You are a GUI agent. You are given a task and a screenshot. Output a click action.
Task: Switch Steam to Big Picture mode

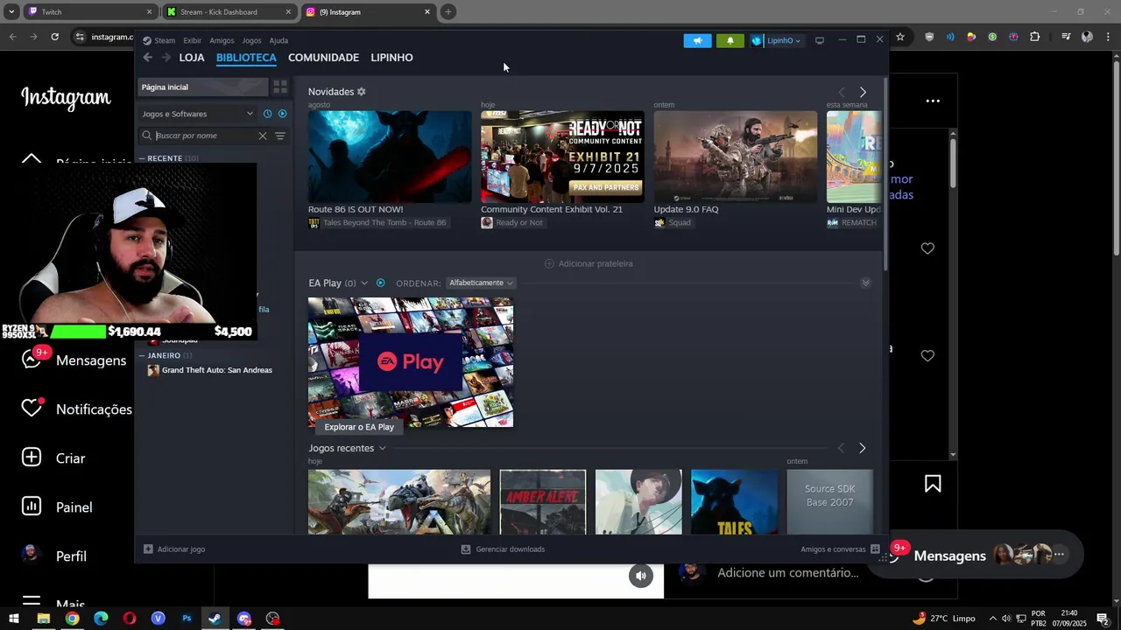pyautogui.click(x=820, y=40)
